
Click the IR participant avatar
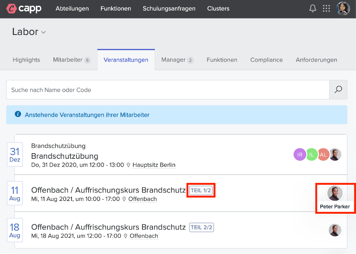tap(300, 154)
